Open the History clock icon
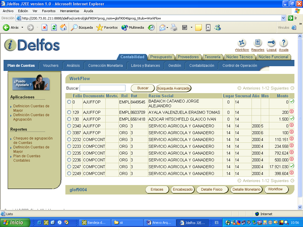This screenshot has width=303, height=227. tap(151, 27)
